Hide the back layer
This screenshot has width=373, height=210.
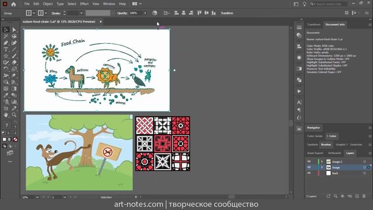pos(309,173)
